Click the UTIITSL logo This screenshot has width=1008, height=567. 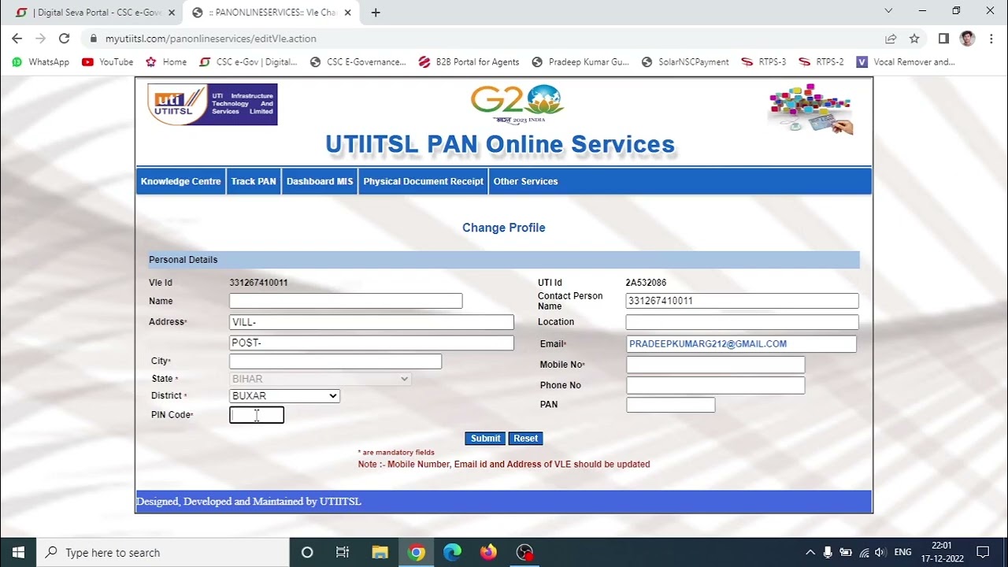point(213,104)
